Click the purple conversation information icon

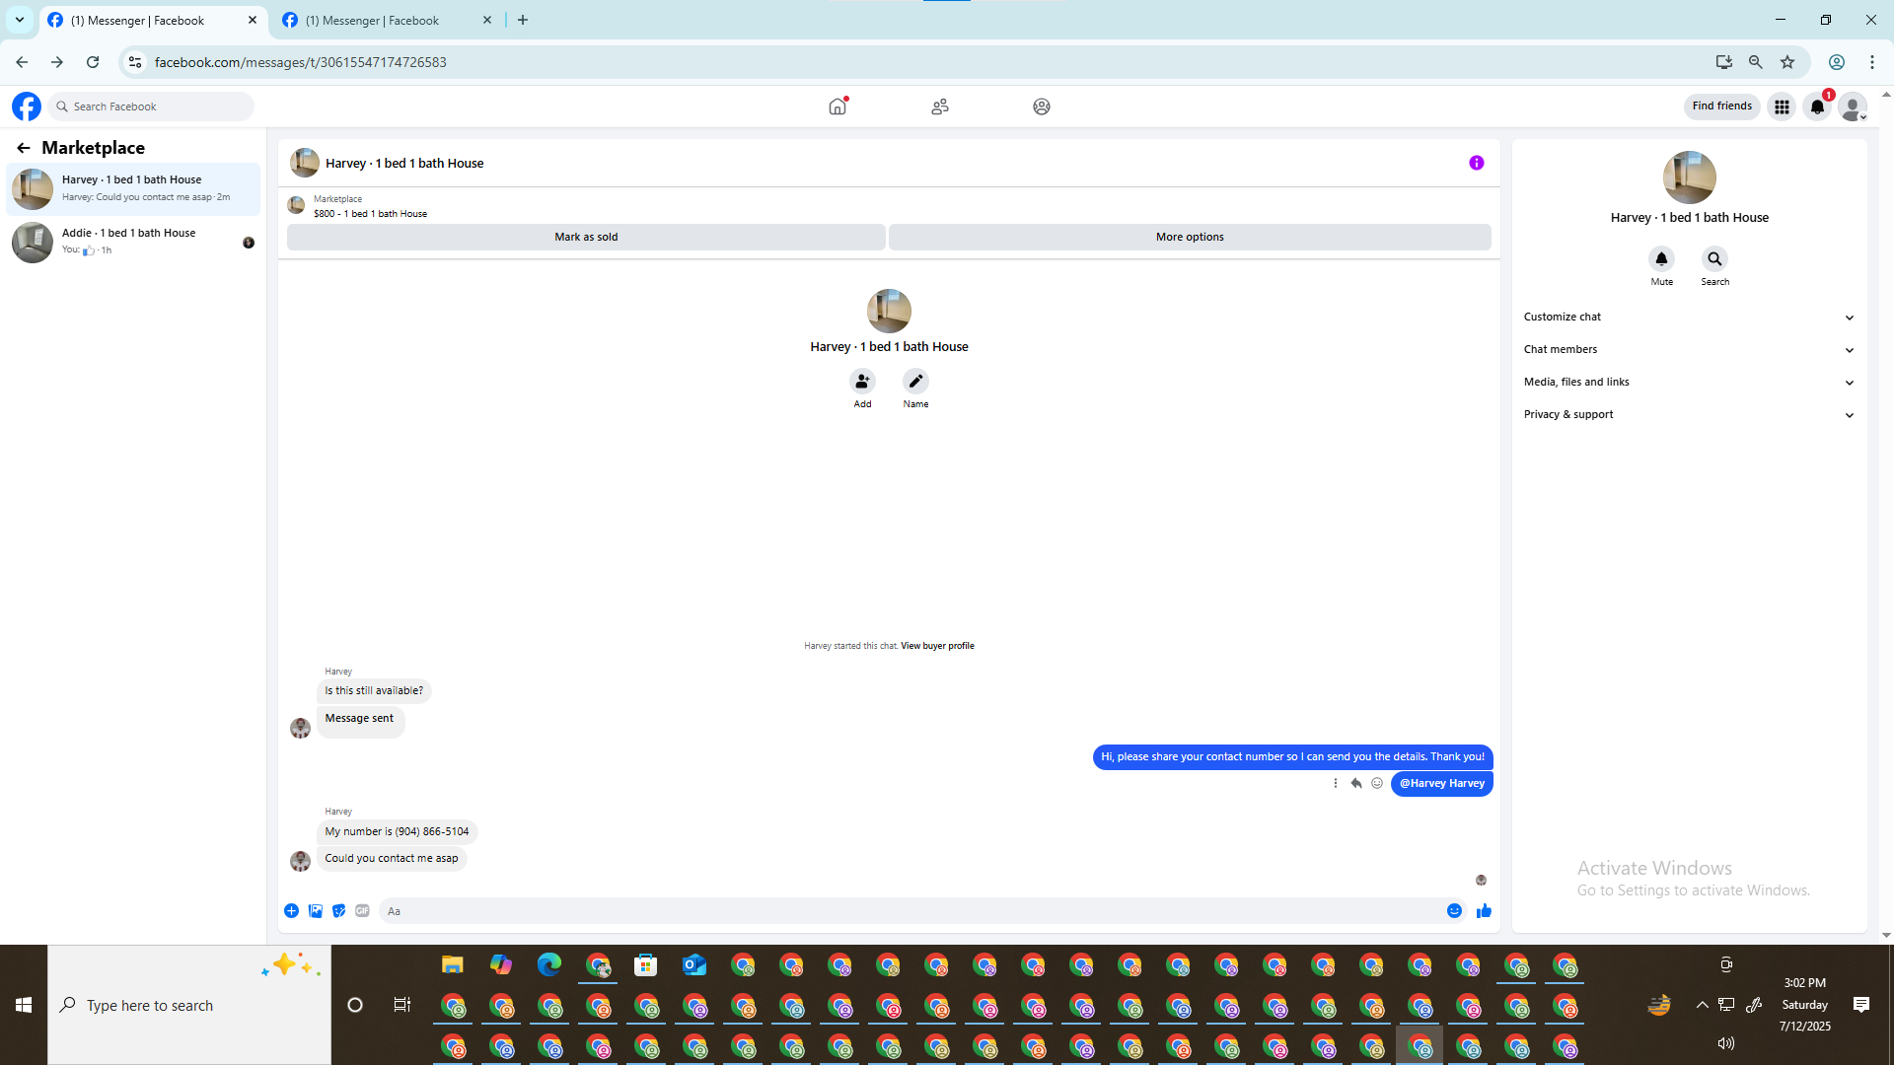(x=1476, y=164)
